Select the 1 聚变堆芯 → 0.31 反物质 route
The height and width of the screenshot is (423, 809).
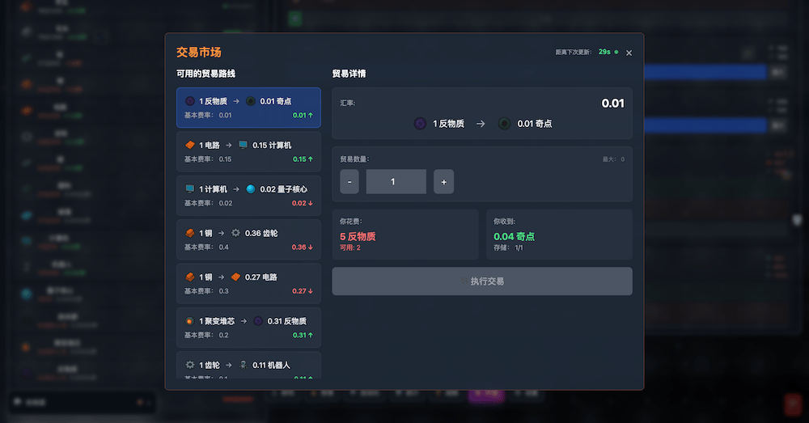[248, 328]
